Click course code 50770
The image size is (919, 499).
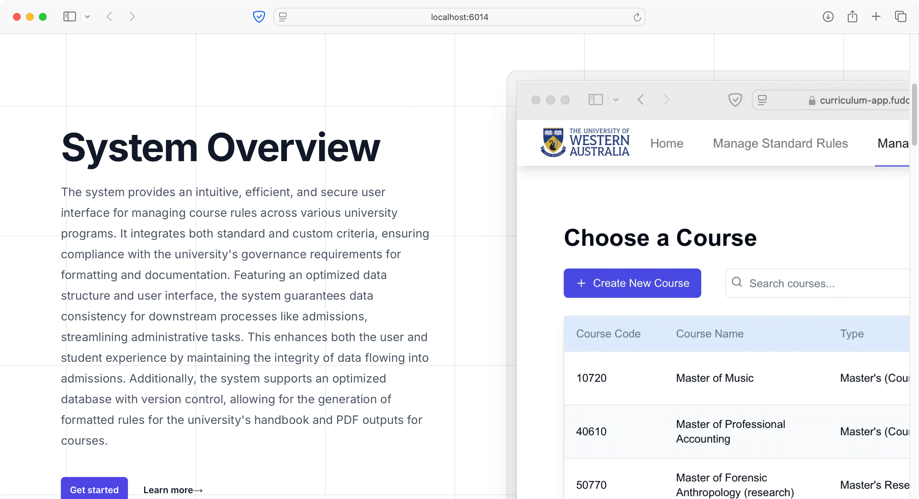[x=591, y=485]
